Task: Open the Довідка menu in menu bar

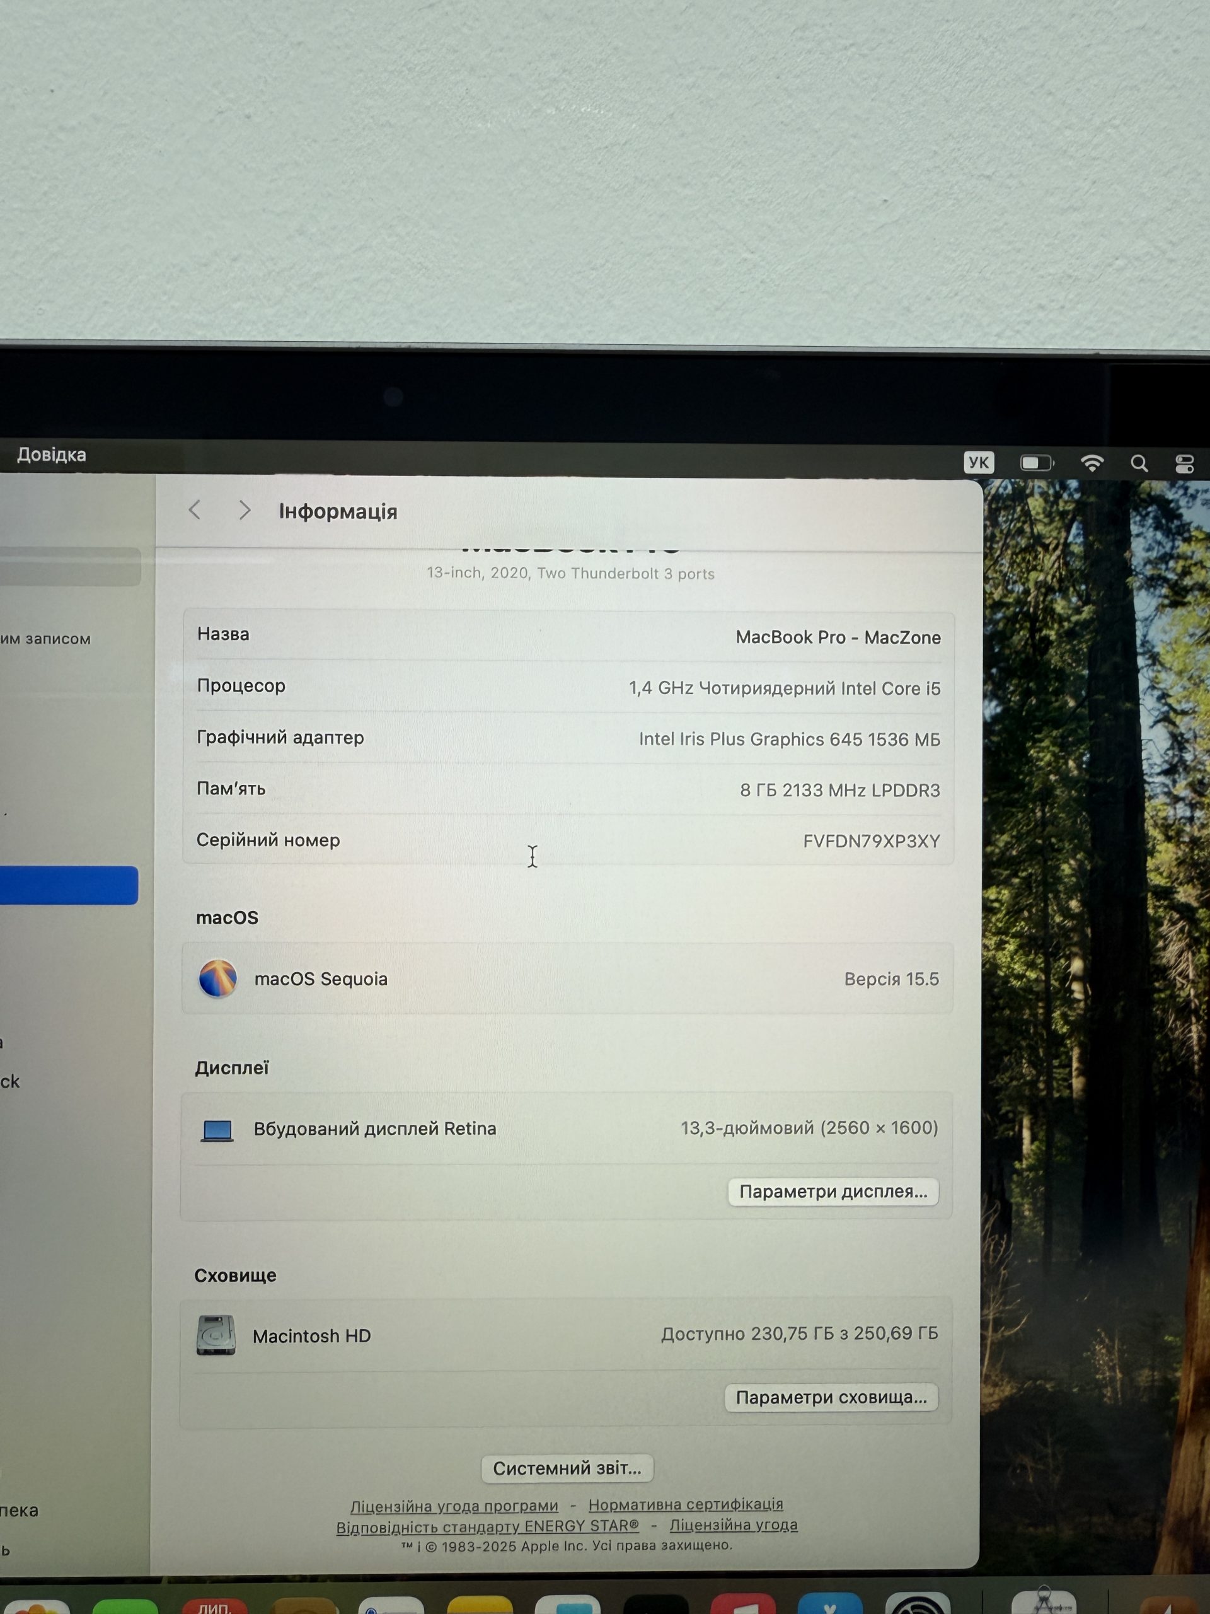Action: pos(51,455)
